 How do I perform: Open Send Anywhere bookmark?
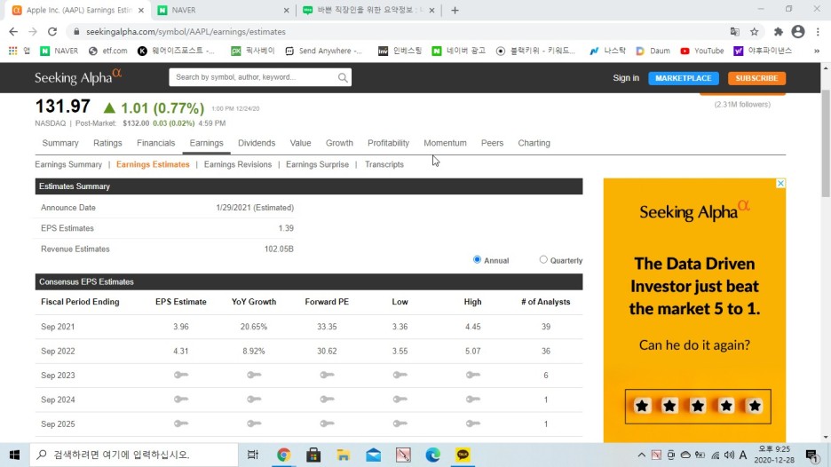click(x=324, y=51)
